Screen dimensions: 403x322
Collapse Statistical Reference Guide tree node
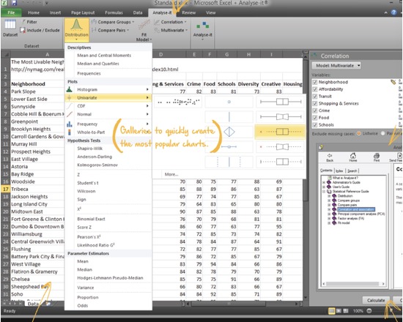click(x=324, y=191)
